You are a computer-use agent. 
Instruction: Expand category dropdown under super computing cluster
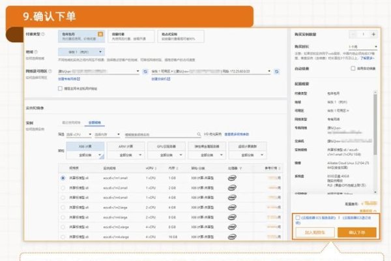(x=248, y=155)
